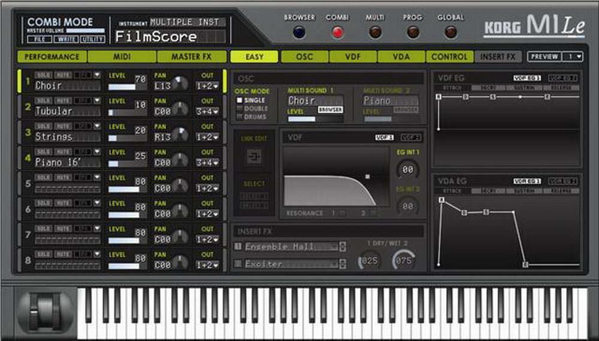Open the VDA tab
Image resolution: width=599 pixels, height=341 pixels.
click(401, 57)
